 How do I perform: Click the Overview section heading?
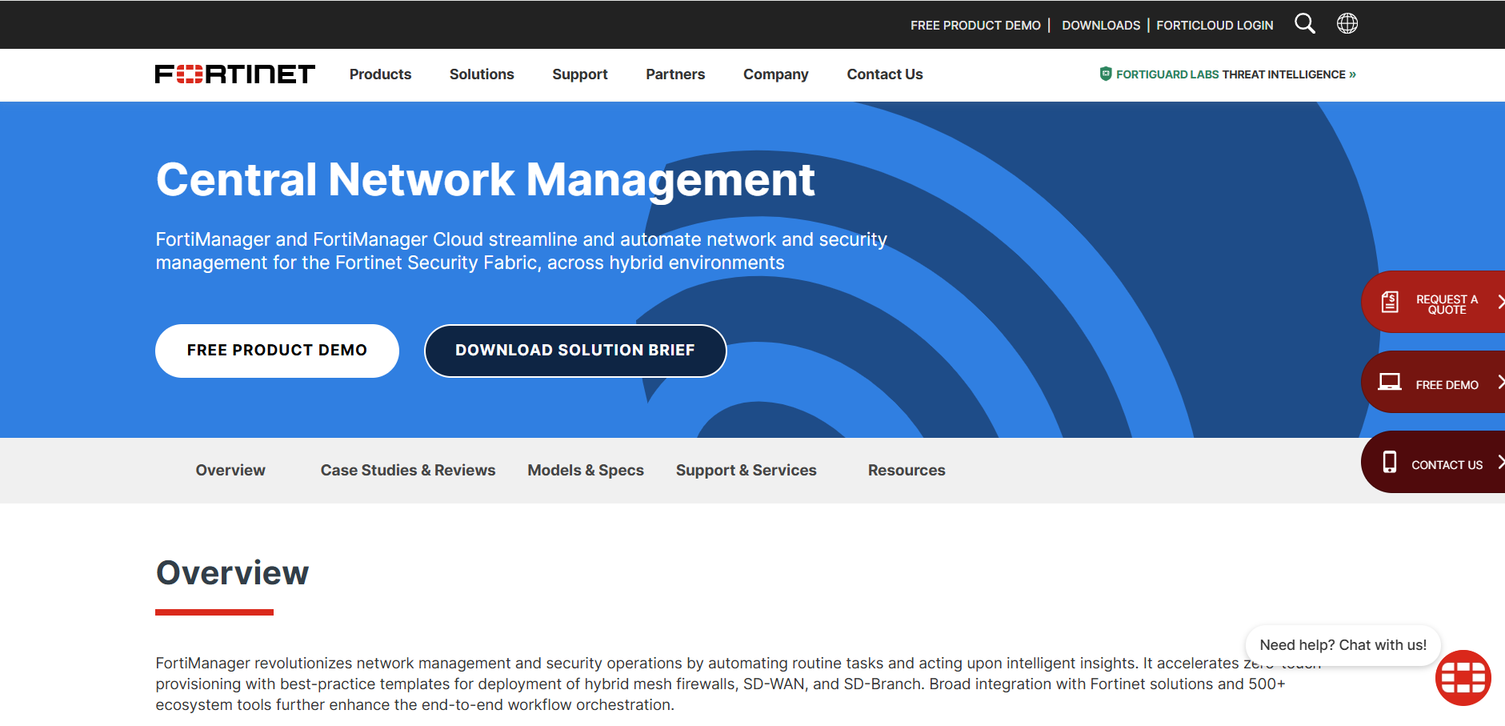coord(232,573)
